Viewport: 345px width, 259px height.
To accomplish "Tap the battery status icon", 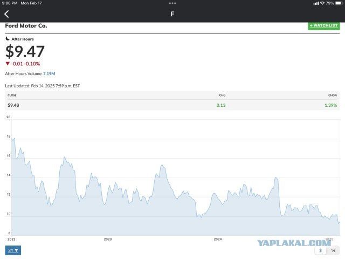I will [x=339, y=3].
